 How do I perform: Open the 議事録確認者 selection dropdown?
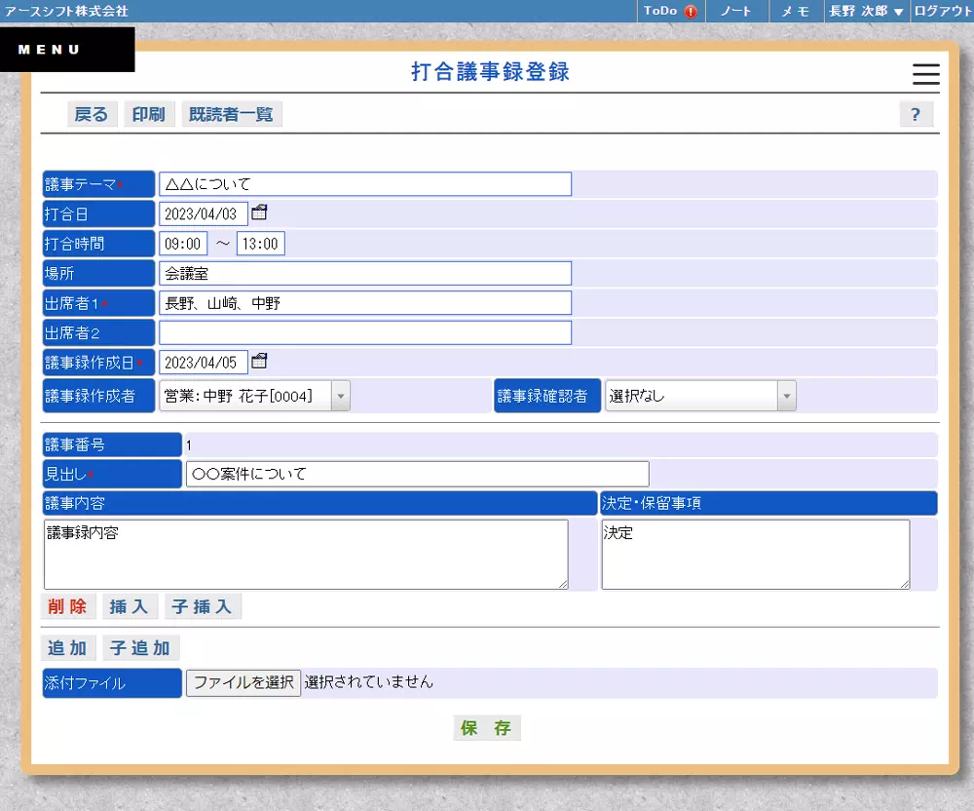[x=785, y=395]
